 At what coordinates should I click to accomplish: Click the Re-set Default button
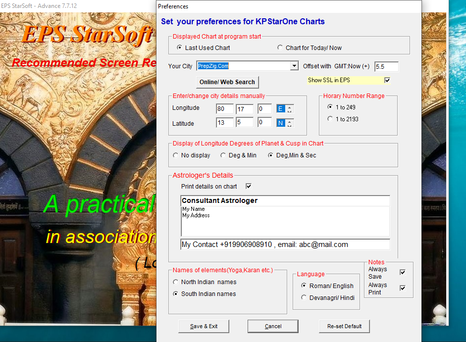pos(345,326)
